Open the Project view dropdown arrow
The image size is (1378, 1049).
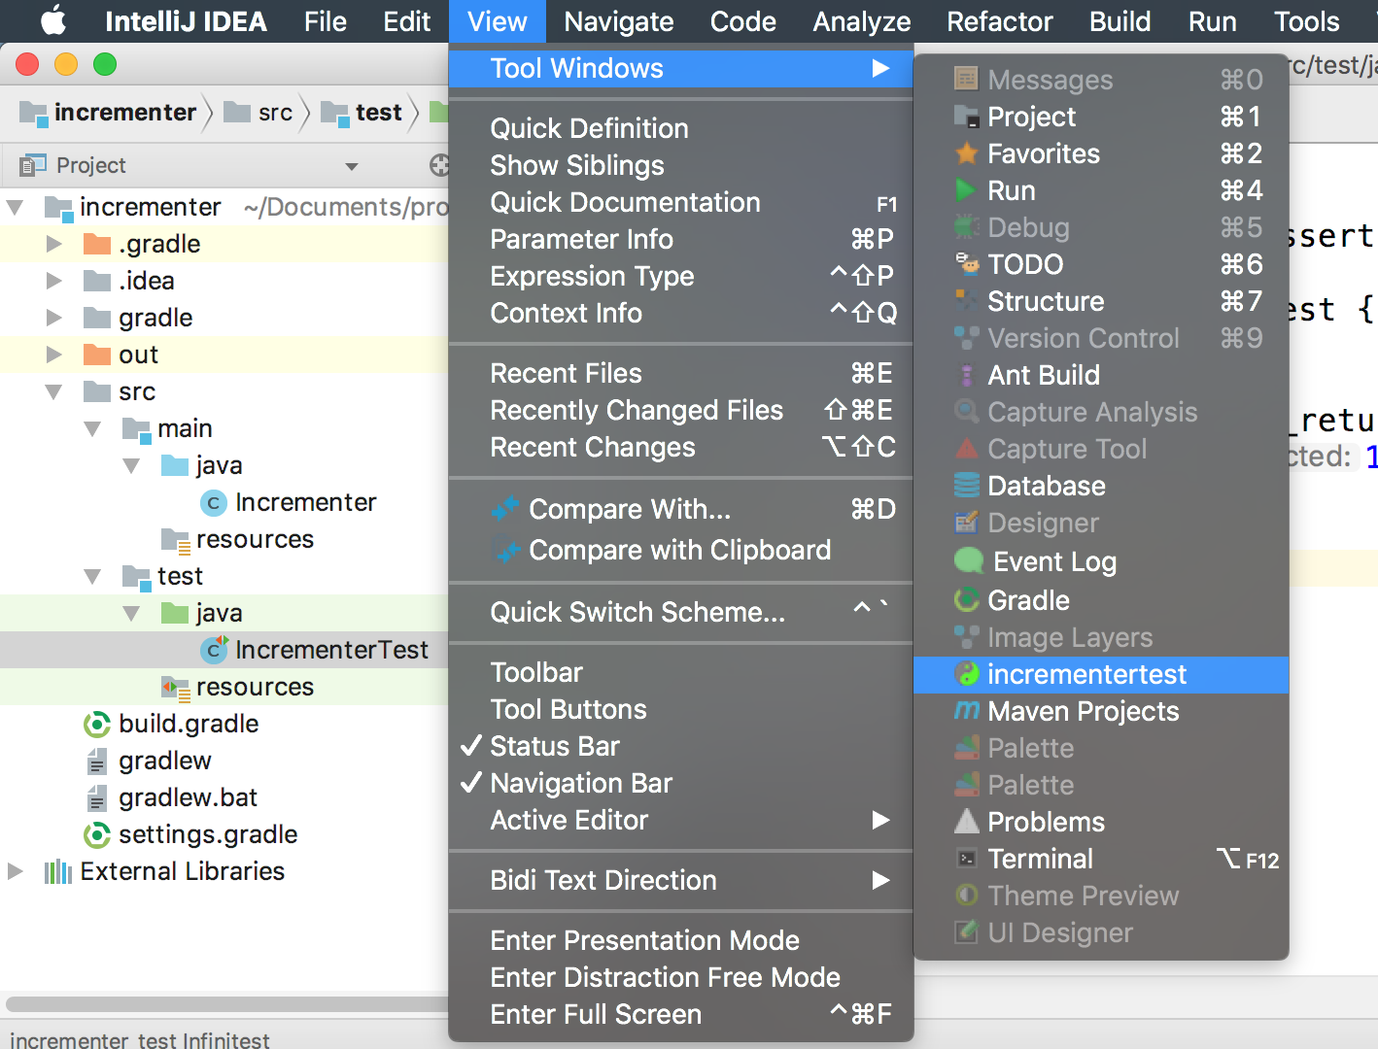[352, 167]
